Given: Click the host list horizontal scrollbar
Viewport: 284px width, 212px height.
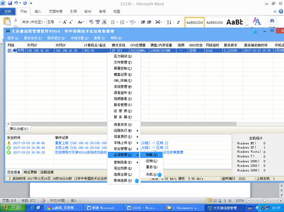Looking at the screenshot, I should pos(123,124).
